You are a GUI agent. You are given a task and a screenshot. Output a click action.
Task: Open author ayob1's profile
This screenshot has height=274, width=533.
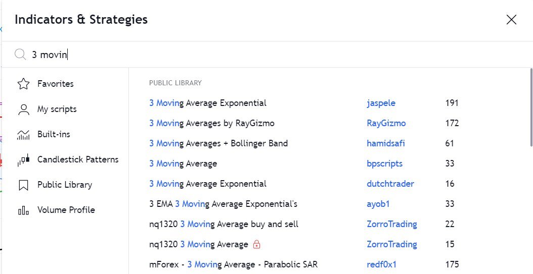(378, 204)
